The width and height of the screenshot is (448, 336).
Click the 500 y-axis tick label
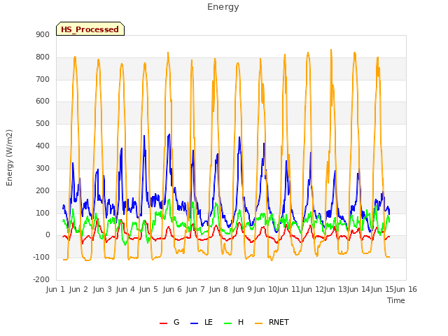click(x=43, y=124)
